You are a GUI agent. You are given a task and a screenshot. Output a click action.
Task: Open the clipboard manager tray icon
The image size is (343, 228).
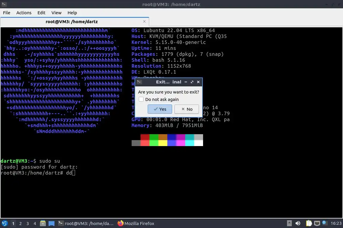(309, 223)
